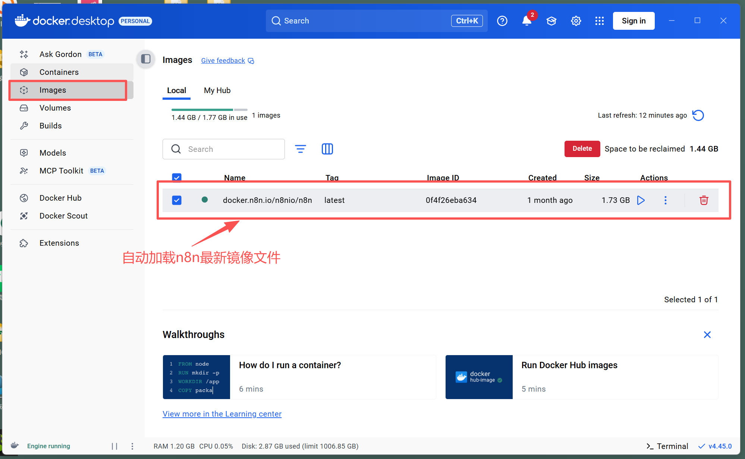Click the red Delete button

[582, 149]
